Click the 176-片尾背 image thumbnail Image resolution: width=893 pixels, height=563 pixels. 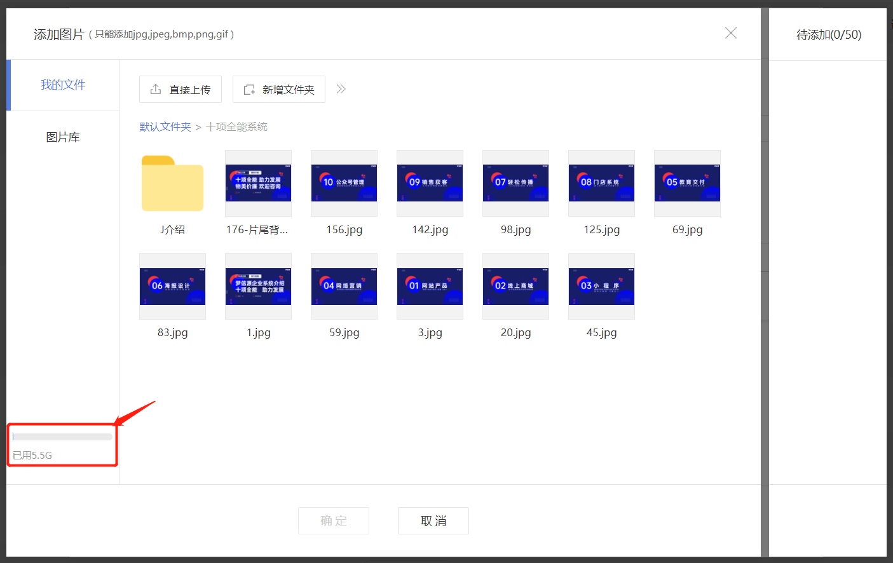[x=258, y=184]
